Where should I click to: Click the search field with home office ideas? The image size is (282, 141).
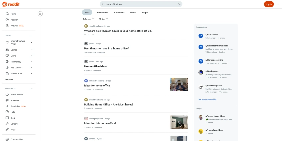(x=140, y=4)
